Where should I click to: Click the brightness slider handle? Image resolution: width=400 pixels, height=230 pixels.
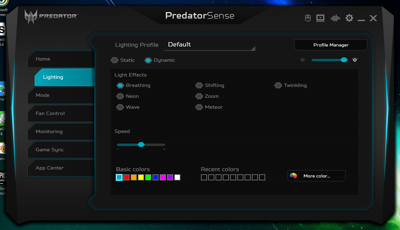click(344, 60)
